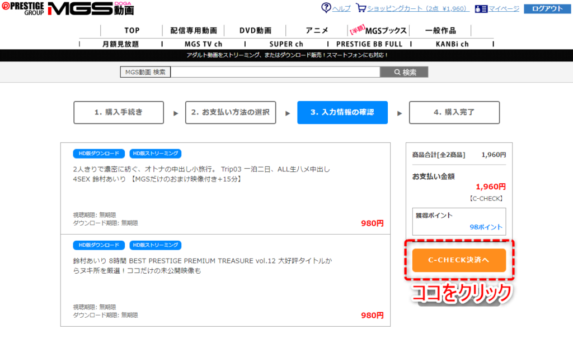
Task: Select the 一般作品 menu item
Action: pyautogui.click(x=440, y=31)
